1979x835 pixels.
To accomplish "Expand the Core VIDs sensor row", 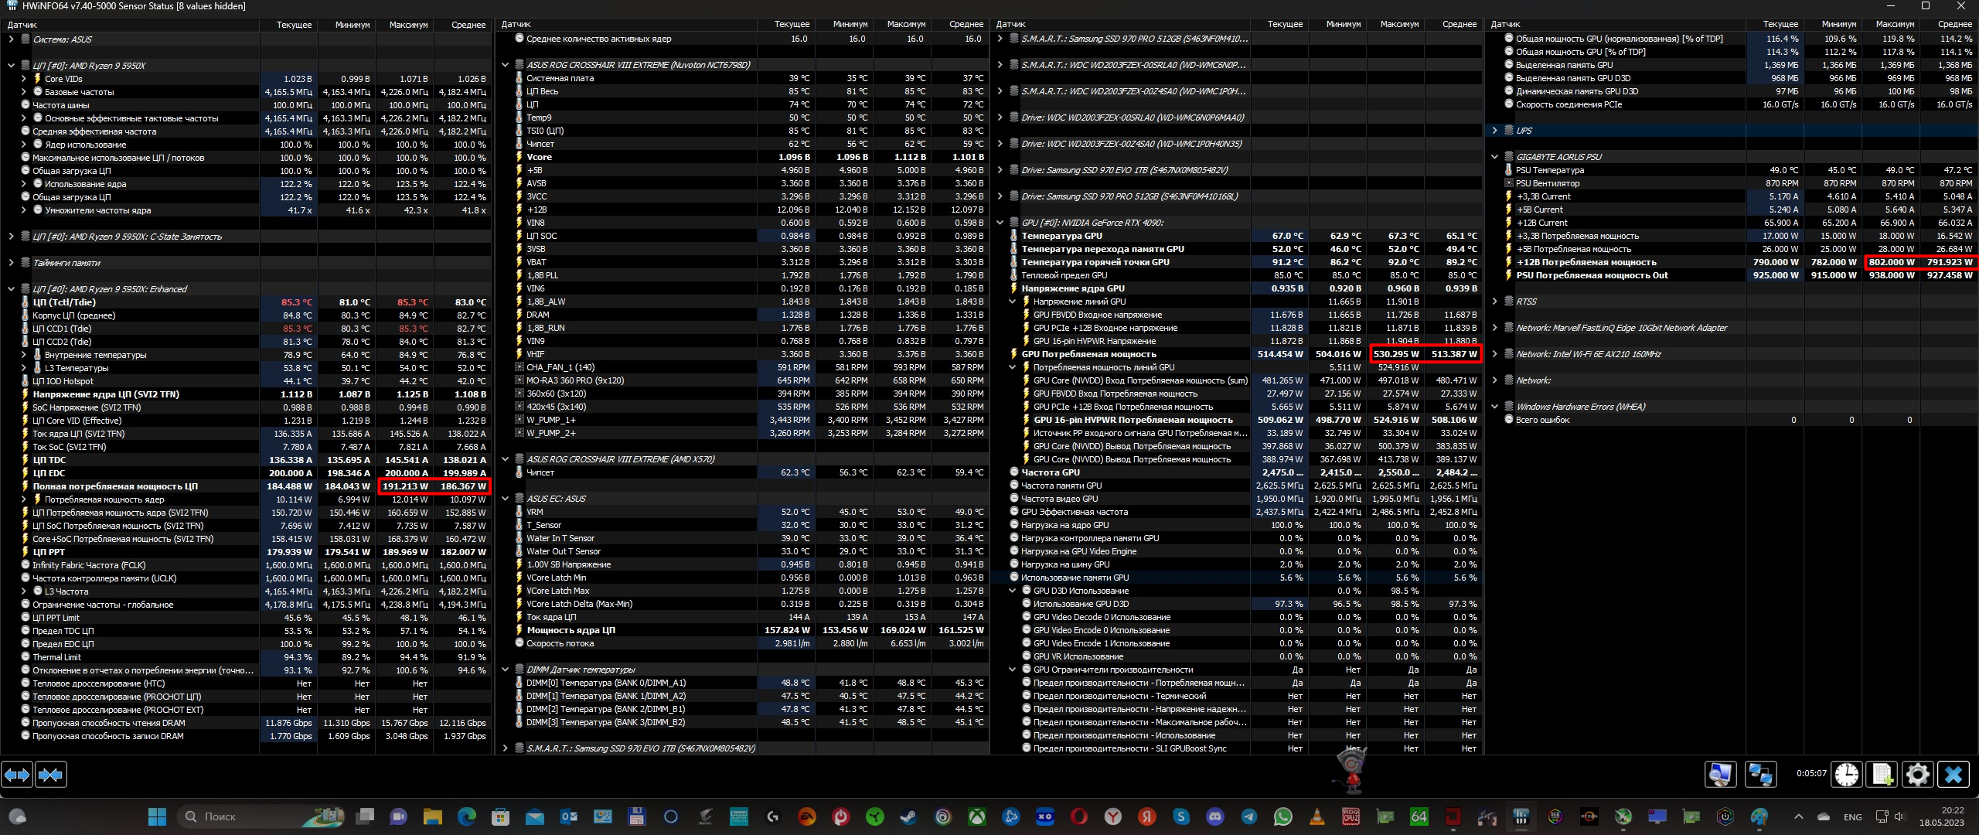I will [x=23, y=79].
